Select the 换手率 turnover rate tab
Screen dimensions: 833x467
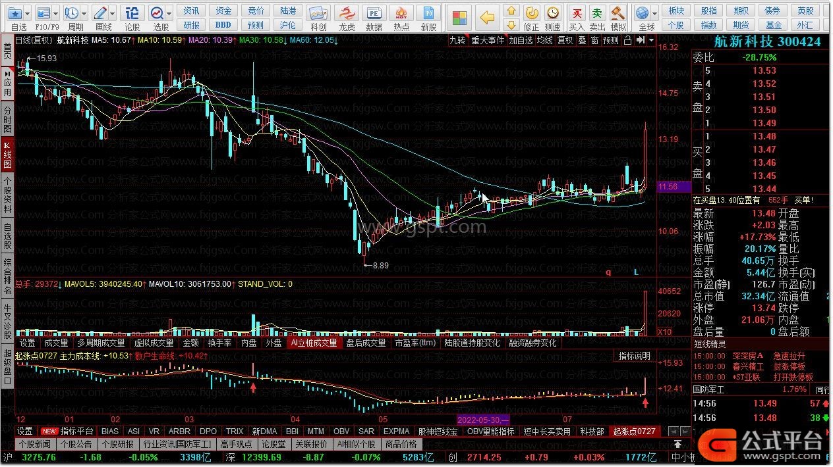pos(220,343)
